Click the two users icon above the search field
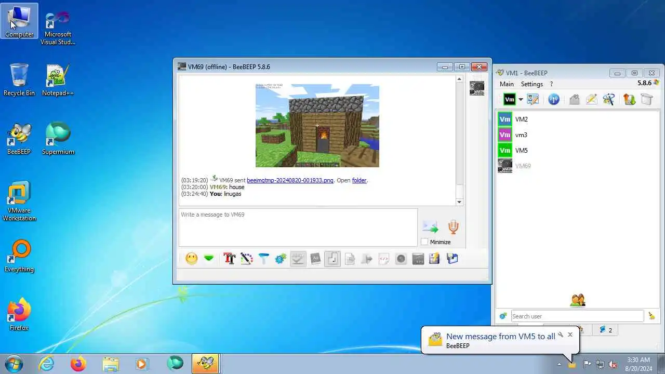Viewport: 665px width, 374px height. click(578, 300)
